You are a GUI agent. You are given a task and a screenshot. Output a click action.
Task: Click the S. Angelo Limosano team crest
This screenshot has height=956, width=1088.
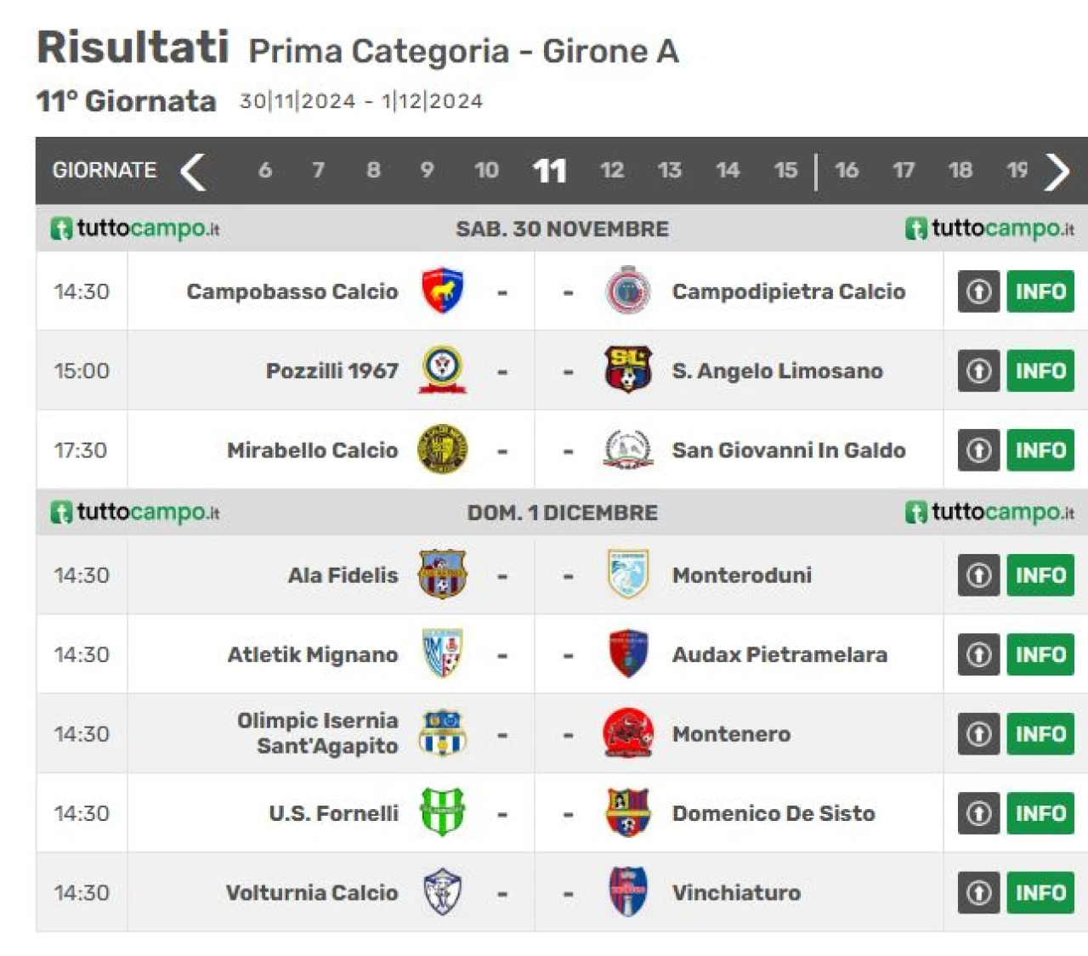628,371
